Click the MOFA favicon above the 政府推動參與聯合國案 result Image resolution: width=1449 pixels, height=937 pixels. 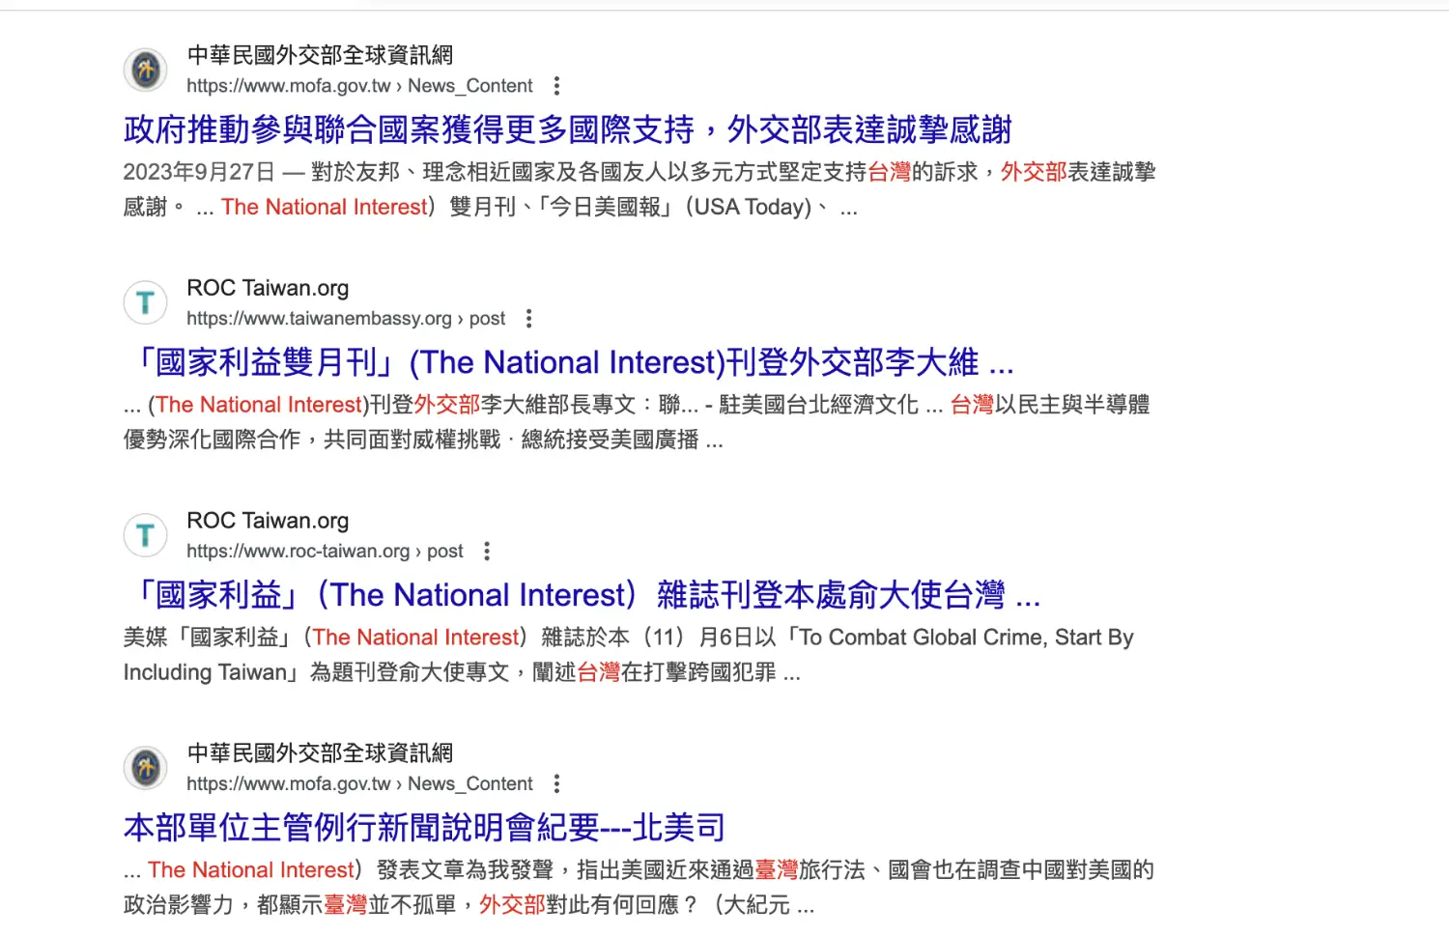[146, 71]
